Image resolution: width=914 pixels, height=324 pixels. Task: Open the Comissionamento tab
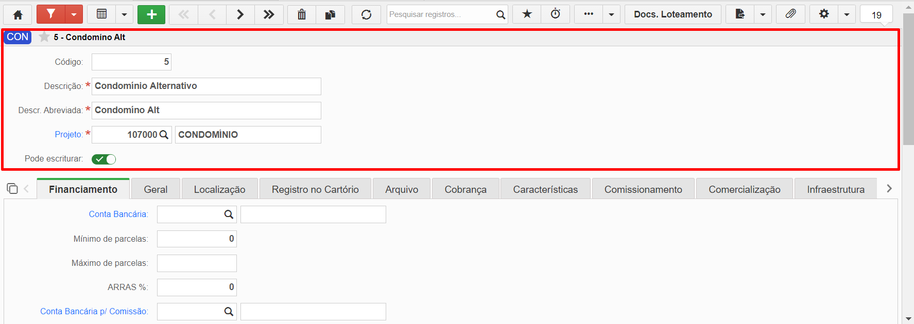643,189
